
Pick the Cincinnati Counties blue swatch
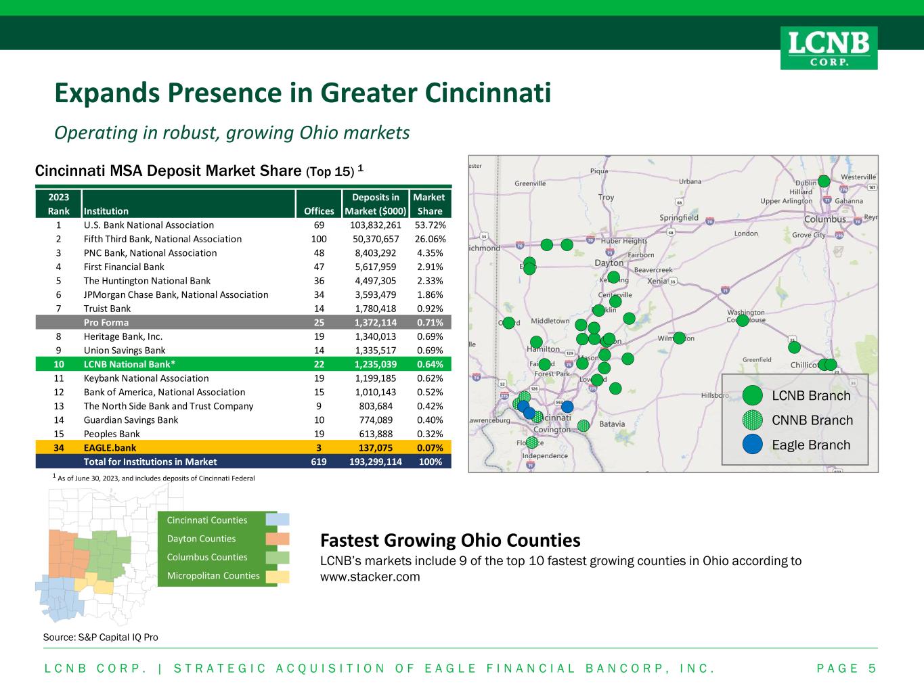[x=278, y=520]
